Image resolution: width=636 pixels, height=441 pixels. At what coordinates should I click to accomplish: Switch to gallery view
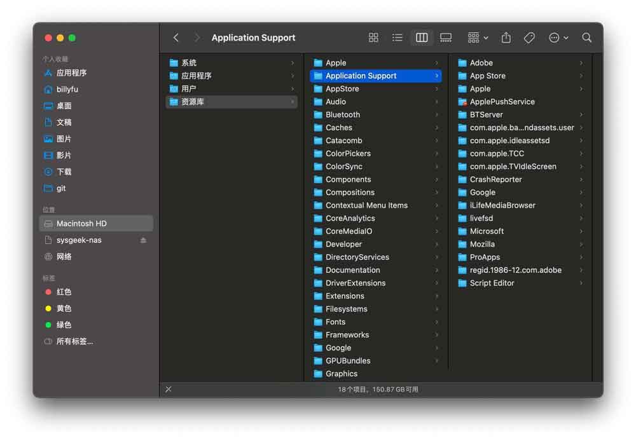pyautogui.click(x=446, y=38)
